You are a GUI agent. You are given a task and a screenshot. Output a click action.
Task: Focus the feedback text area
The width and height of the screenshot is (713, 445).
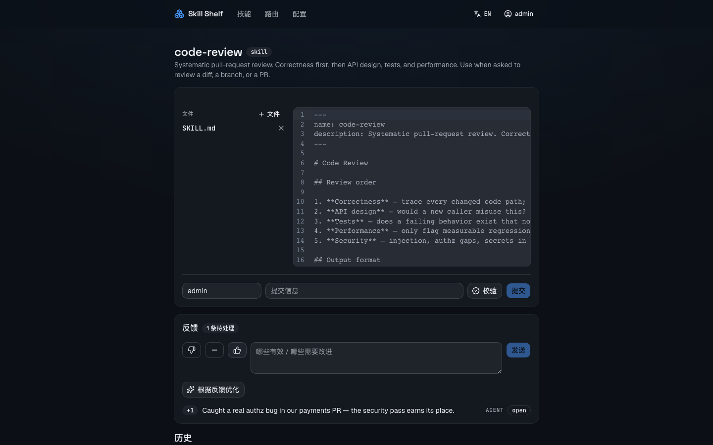tap(376, 358)
